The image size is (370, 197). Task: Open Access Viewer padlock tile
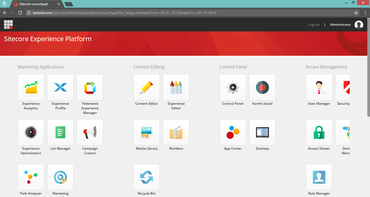tap(319, 132)
